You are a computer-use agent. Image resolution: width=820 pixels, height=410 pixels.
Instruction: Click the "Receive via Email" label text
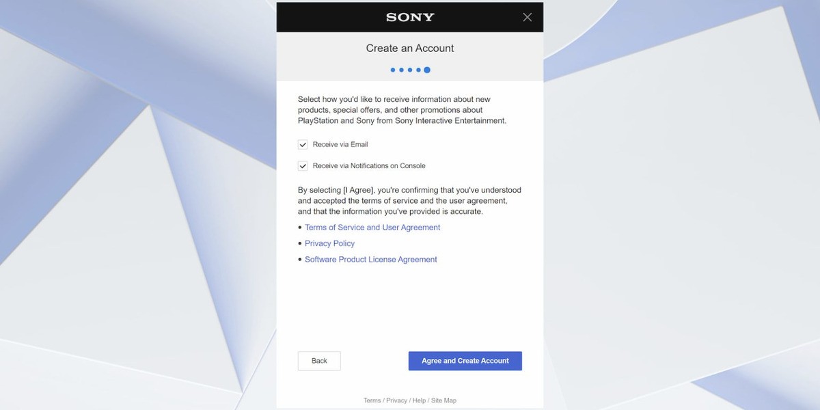340,145
